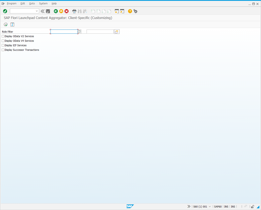Screen dimensions: 261x210
Task: Click the multiple selection arrow next to Role Filter
Action: tap(116, 31)
